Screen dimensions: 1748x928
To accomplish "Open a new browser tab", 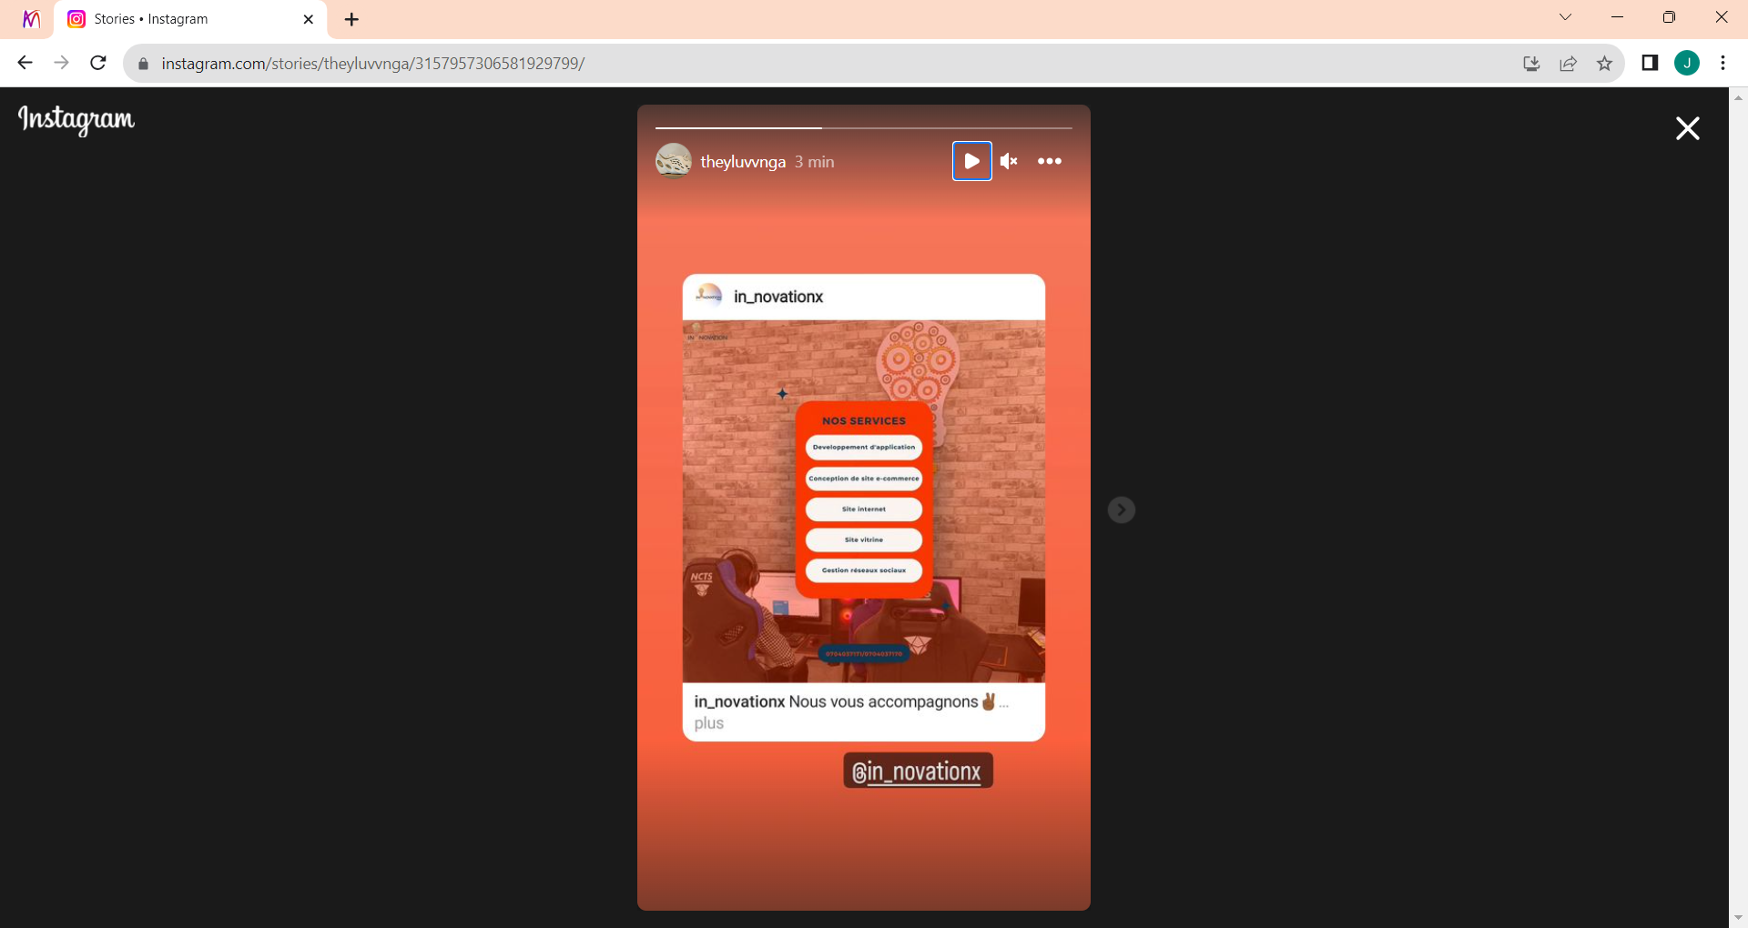I will pyautogui.click(x=352, y=19).
